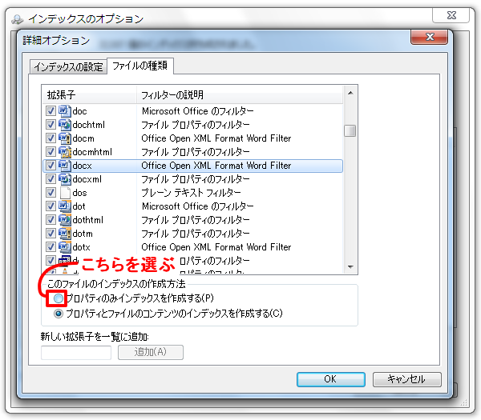The width and height of the screenshot is (481, 420).
Task: Uncheck the docx extension checkbox
Action: click(x=51, y=166)
